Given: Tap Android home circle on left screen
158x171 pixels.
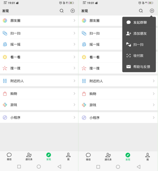Looking at the screenshot, I should [x=39, y=167].
